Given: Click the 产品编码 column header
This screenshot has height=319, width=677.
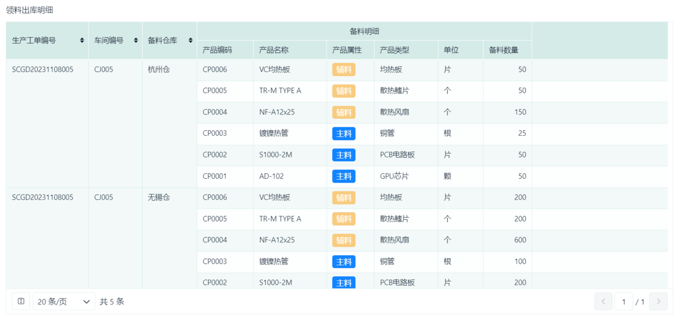Looking at the screenshot, I should [217, 50].
